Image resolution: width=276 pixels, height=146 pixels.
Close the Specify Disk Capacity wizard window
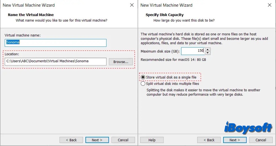tap(270, 5)
